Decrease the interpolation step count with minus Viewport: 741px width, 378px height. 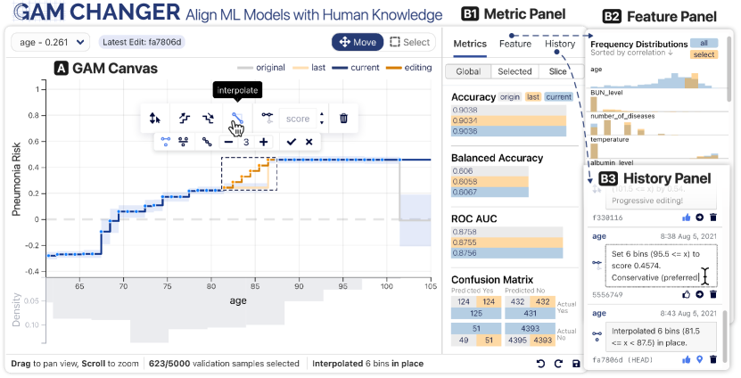(229, 142)
